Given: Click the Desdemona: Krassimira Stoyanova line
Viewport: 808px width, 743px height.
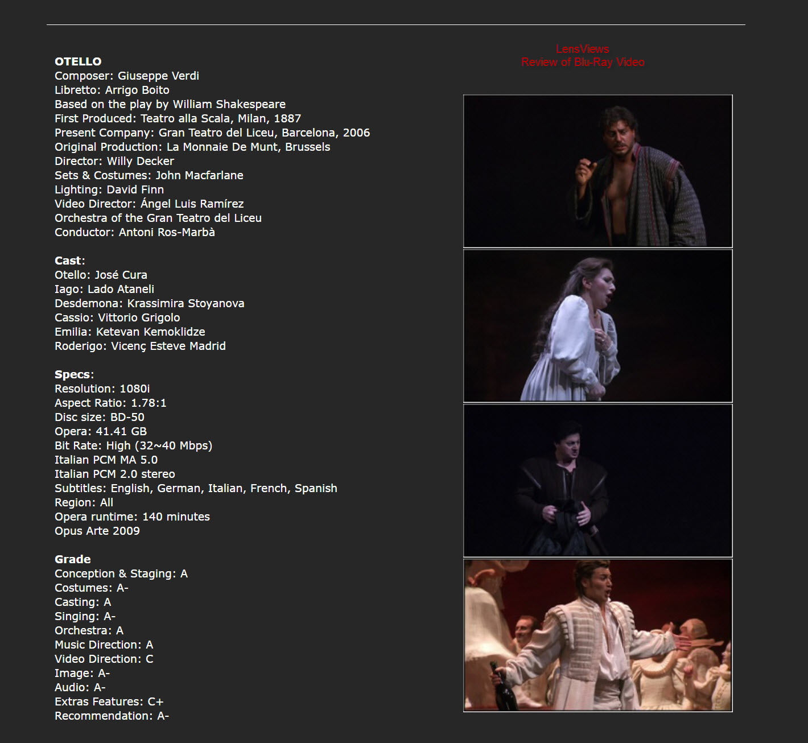Looking at the screenshot, I should tap(150, 303).
